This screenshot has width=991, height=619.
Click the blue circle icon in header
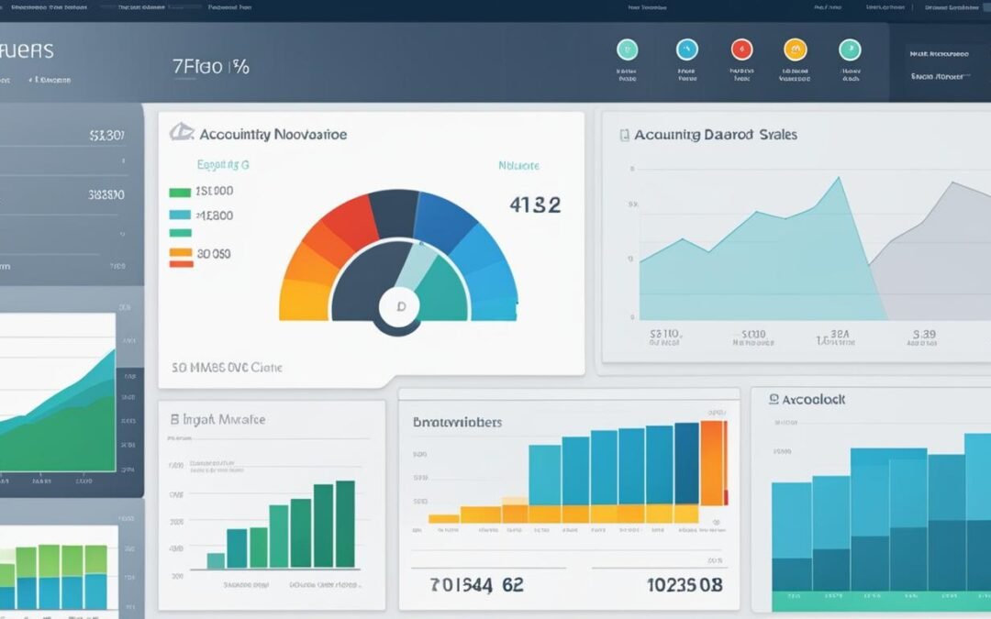(685, 50)
